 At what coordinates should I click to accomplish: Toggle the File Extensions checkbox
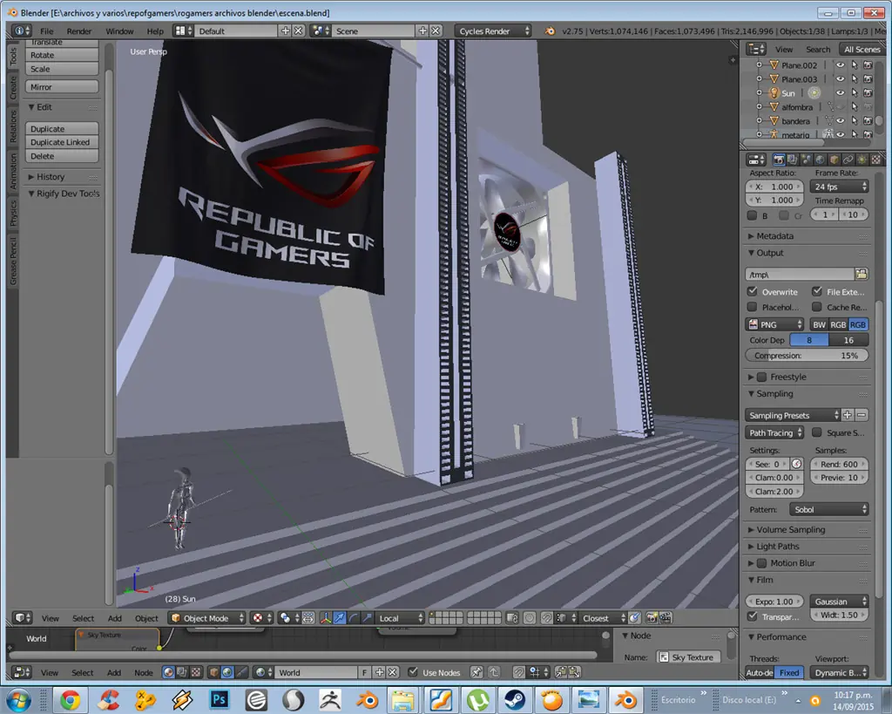tap(817, 291)
